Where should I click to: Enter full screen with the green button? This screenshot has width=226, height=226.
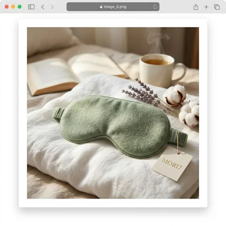pyautogui.click(x=19, y=6)
